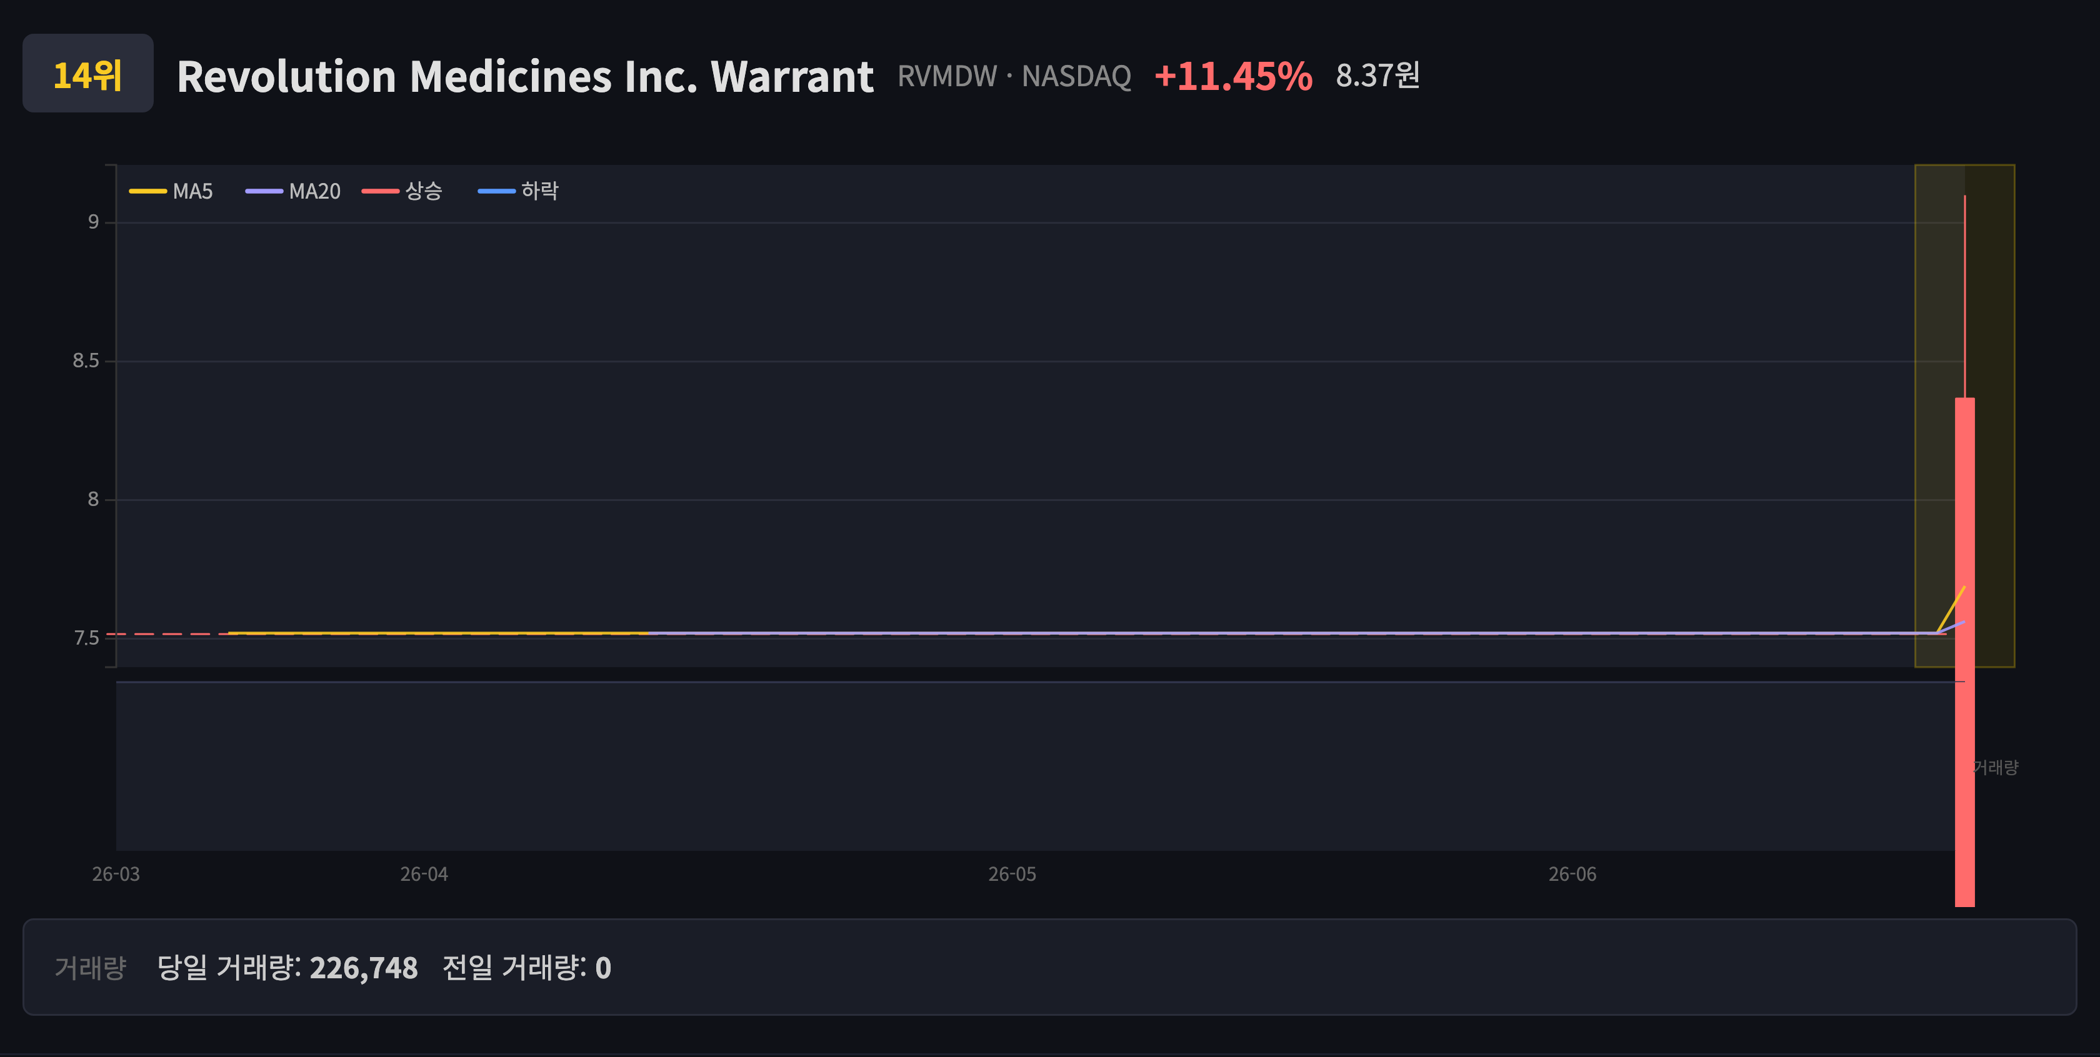Click the 거래량 label beside the volume chart
The width and height of the screenshot is (2100, 1057).
(1995, 768)
